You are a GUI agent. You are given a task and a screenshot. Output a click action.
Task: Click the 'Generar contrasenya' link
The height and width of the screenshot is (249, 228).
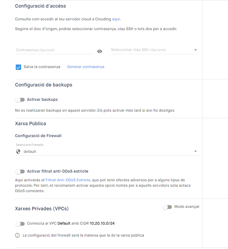click(x=86, y=67)
